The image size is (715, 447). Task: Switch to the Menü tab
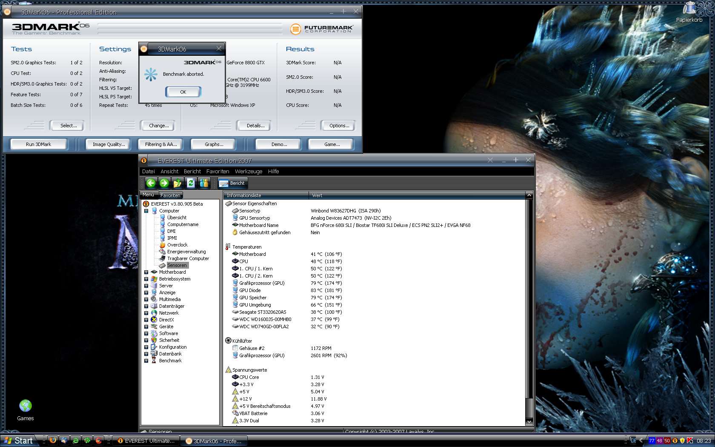149,195
